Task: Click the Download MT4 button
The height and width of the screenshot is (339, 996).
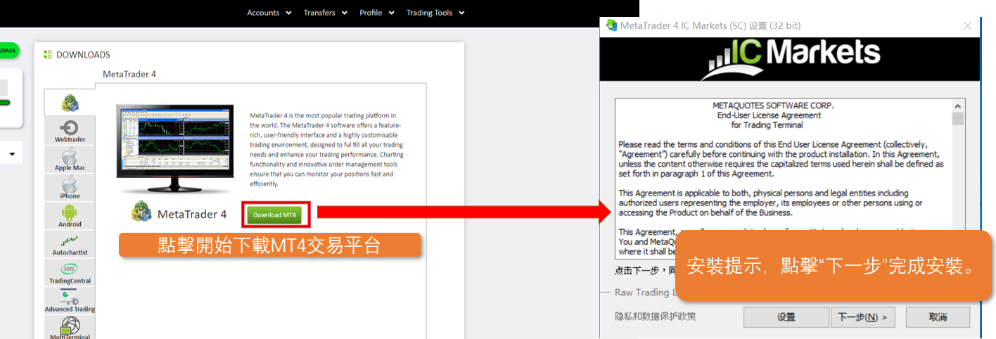Action: (274, 215)
